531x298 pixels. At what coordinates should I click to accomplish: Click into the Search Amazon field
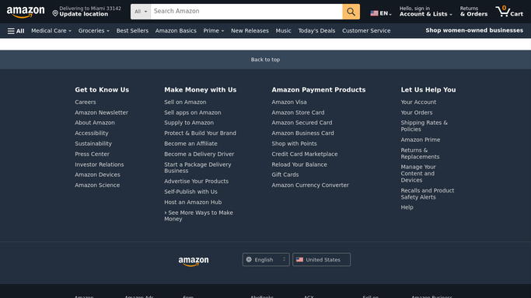[x=246, y=12]
